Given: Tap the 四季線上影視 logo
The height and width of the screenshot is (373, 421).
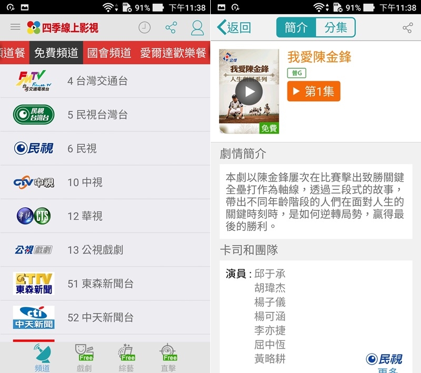Looking at the screenshot, I should (x=63, y=28).
